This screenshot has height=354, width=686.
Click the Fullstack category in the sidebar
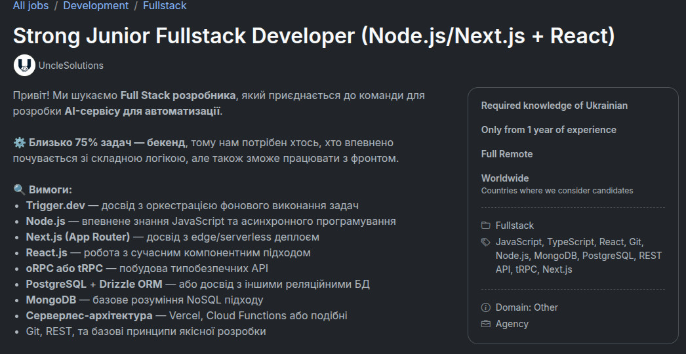coord(514,226)
